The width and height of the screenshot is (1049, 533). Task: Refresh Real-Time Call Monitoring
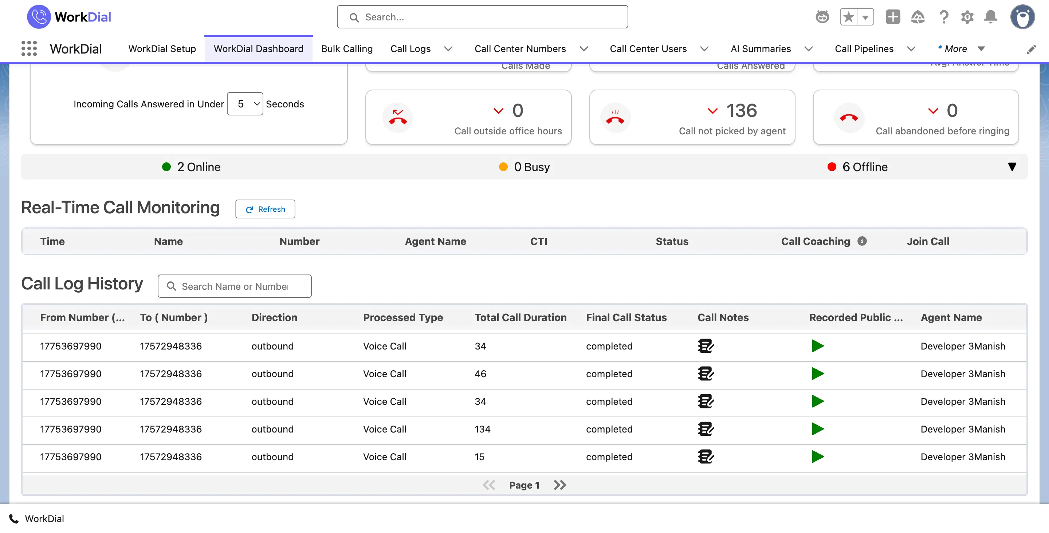tap(265, 209)
